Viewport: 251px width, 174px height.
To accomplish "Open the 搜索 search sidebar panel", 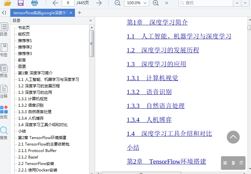I will pos(4,133).
